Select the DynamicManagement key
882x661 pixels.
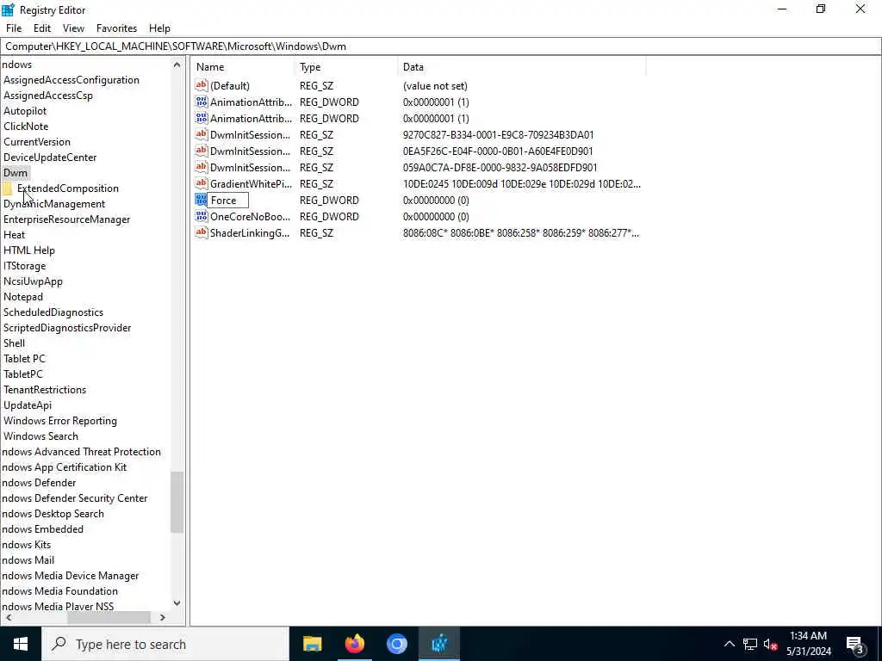(54, 204)
